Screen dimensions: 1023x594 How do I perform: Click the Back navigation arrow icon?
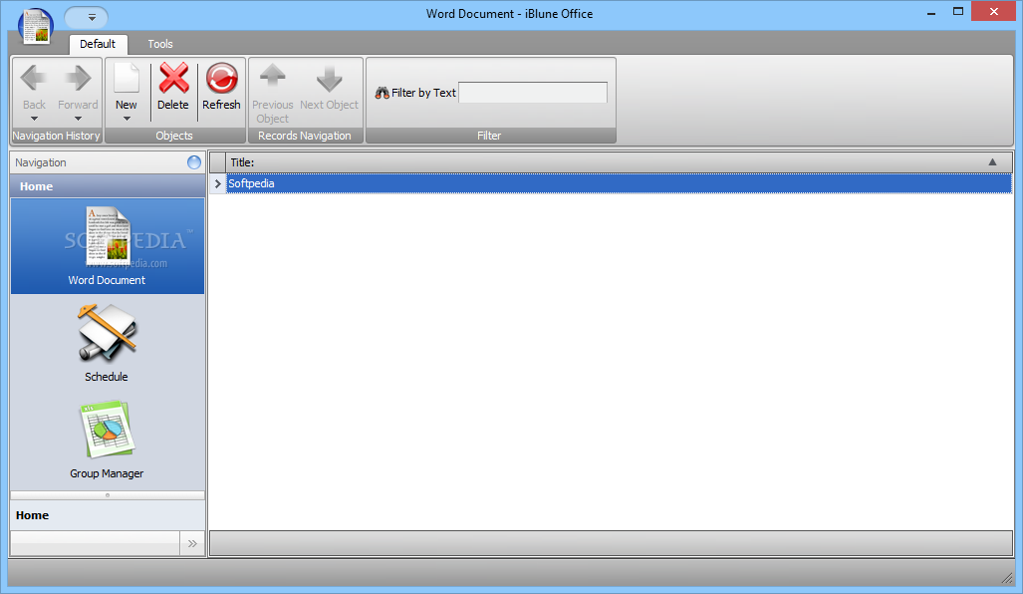(33, 78)
